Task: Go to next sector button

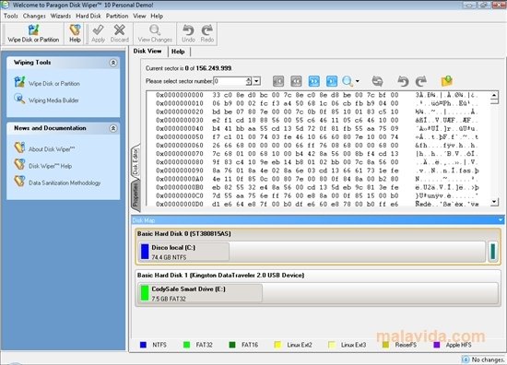Action: pos(314,81)
